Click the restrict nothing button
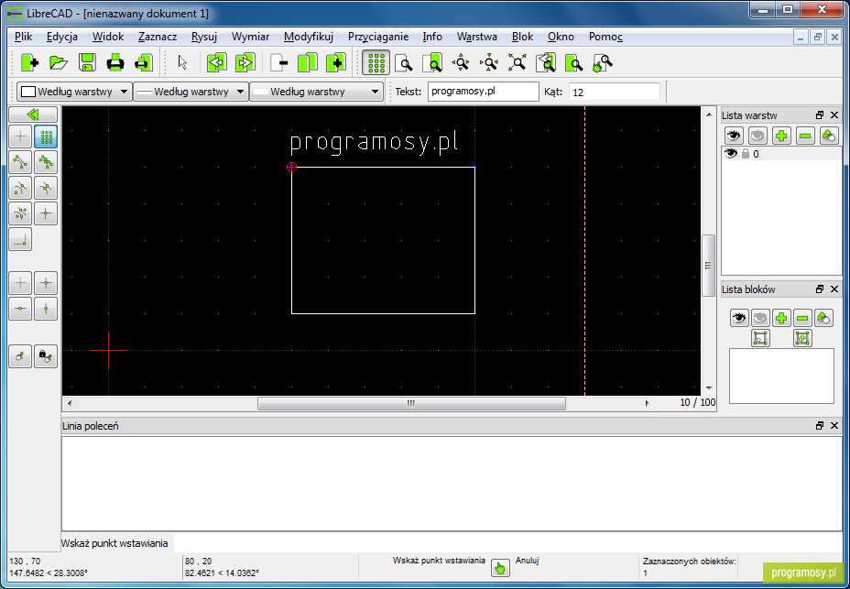The height and width of the screenshot is (589, 850). (20, 282)
